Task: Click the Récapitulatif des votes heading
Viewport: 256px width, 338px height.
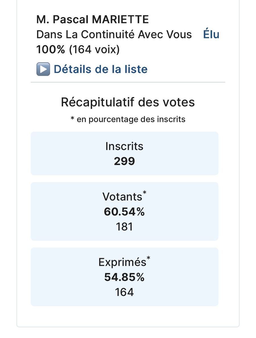Action: 128,102
